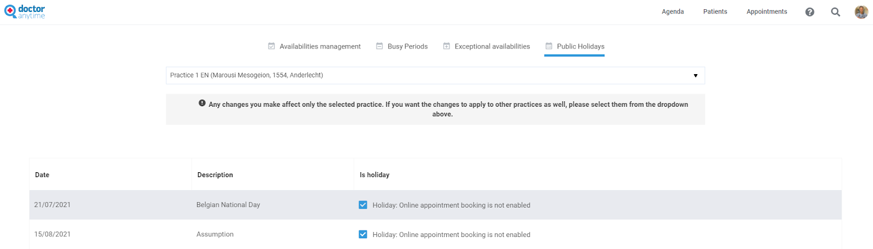Click the Availabilities management checkbox-calendar icon

pyautogui.click(x=271, y=46)
